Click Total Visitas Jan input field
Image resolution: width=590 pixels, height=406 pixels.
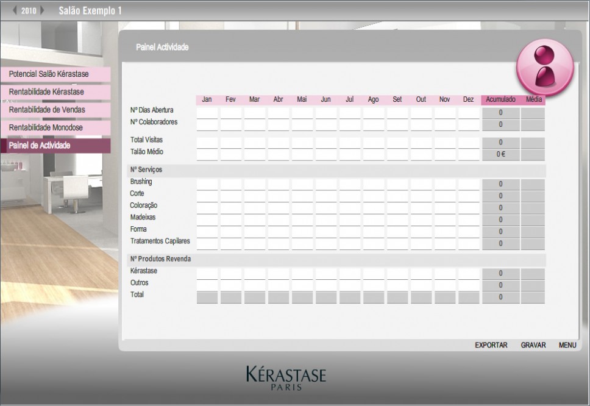pos(207,142)
